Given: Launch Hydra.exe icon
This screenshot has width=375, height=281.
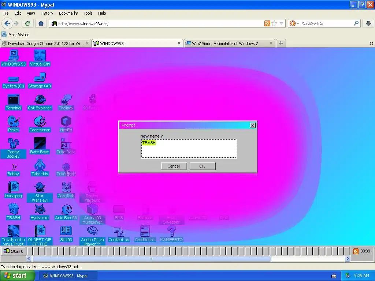Looking at the screenshot, I should pyautogui.click(x=40, y=212).
